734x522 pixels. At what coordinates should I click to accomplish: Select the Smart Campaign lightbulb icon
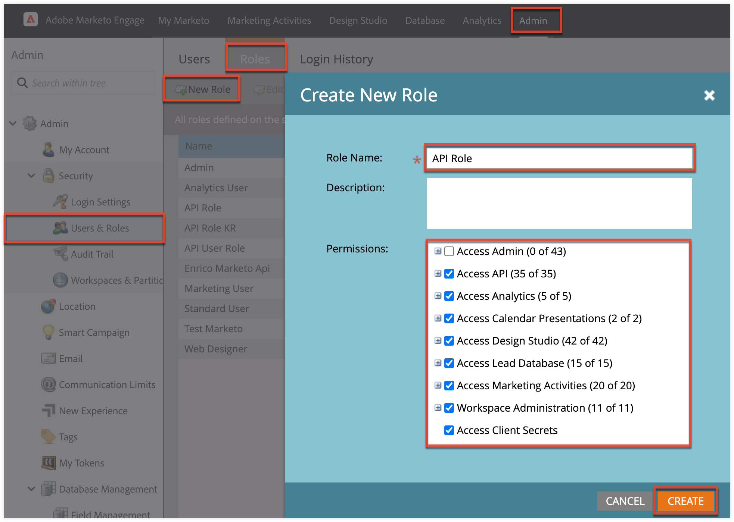49,332
